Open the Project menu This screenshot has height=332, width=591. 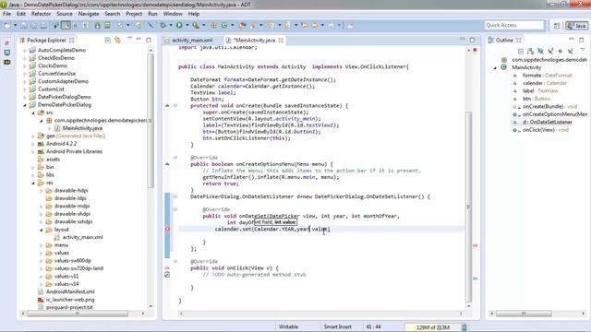134,14
